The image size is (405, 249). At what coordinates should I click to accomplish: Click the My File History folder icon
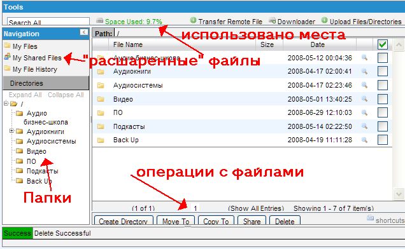pos(7,69)
